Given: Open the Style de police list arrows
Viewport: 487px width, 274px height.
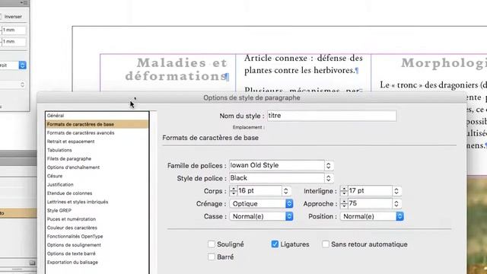Looking at the screenshot, I should (x=329, y=178).
